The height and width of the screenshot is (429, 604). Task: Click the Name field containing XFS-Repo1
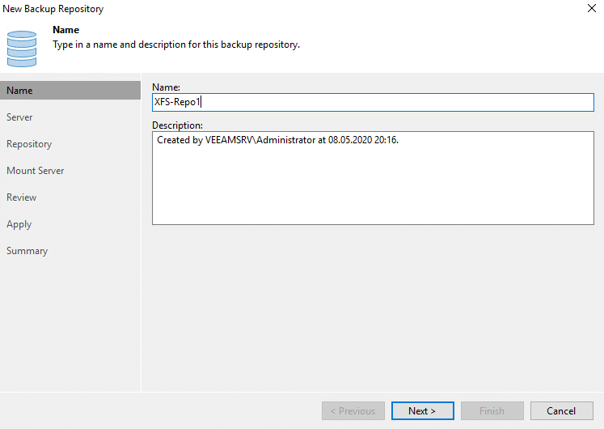[x=373, y=102]
